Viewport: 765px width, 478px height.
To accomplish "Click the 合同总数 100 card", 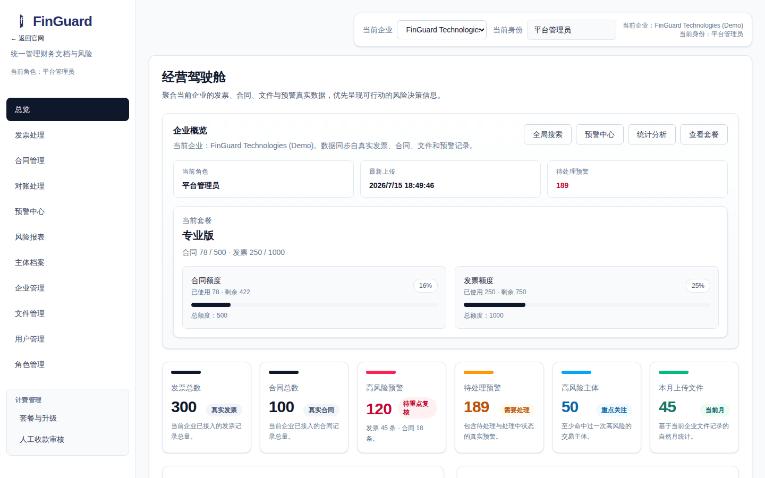I will (304, 407).
